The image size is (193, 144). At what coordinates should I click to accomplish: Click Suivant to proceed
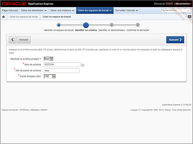[175, 40]
